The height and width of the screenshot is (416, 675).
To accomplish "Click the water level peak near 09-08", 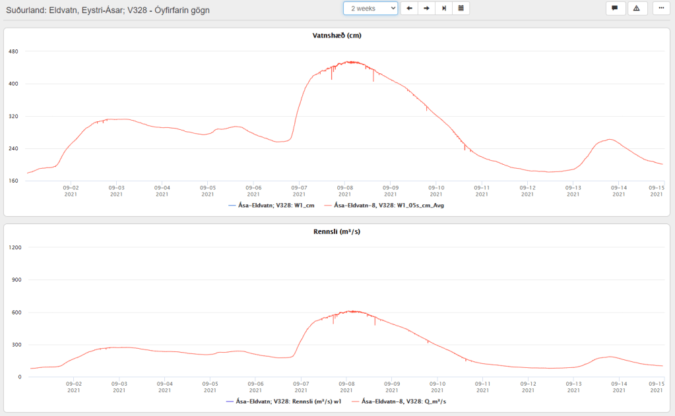I will (x=350, y=62).
